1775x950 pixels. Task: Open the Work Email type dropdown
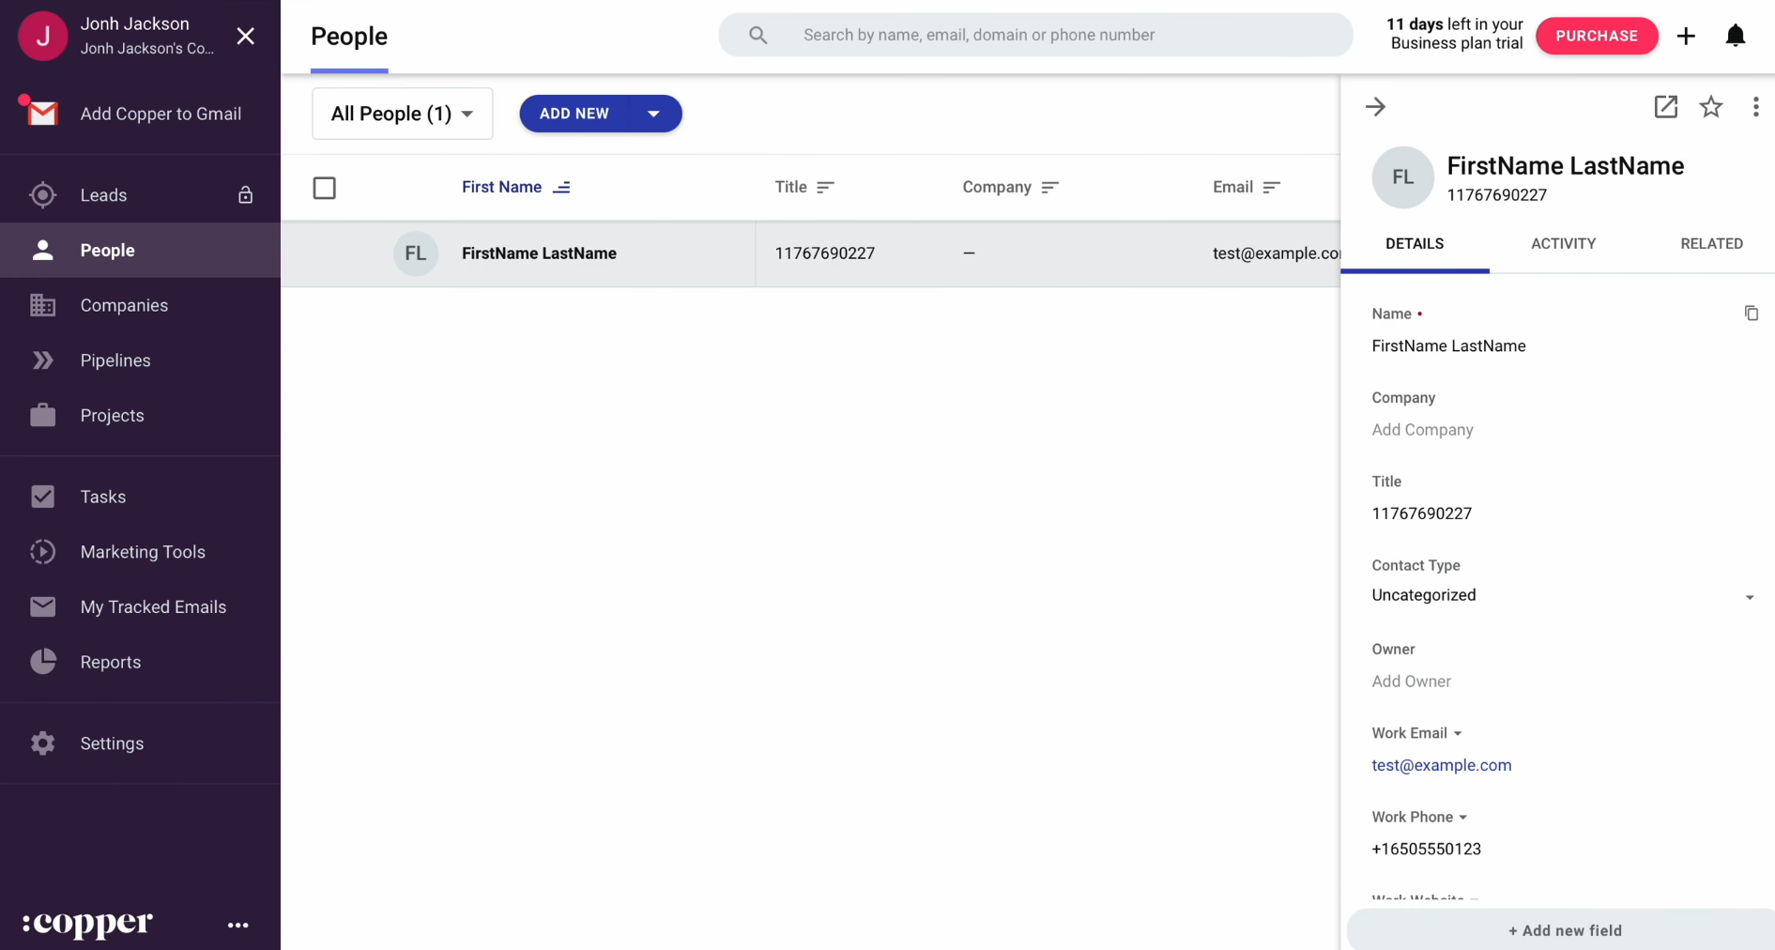pyautogui.click(x=1457, y=734)
